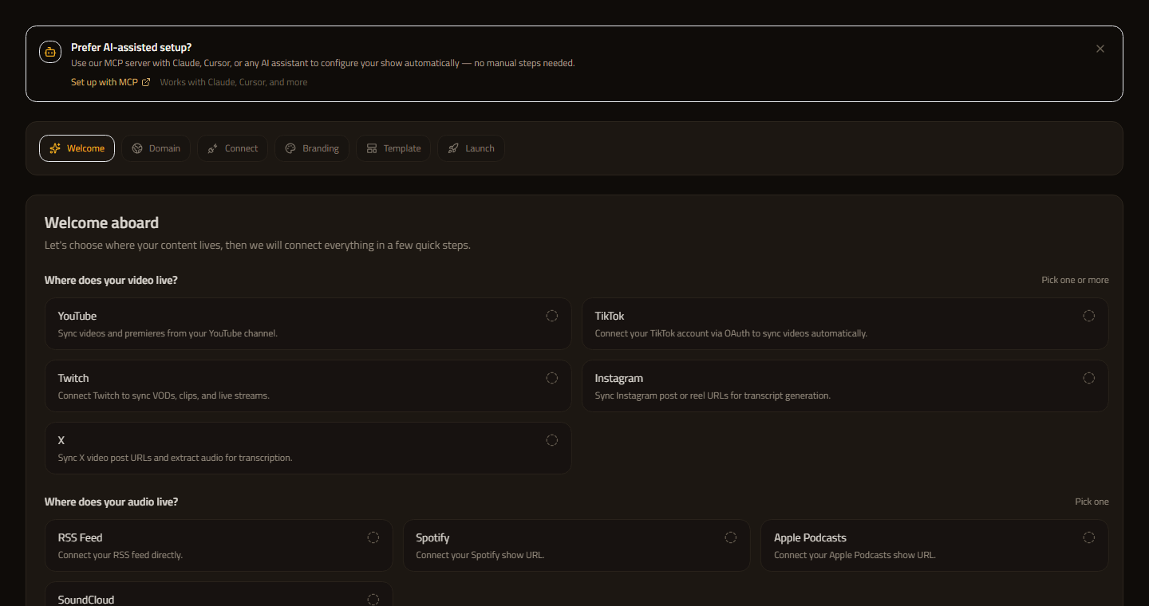Viewport: 1149px width, 606px height.
Task: Select the Apple Podcasts radio circle
Action: coord(1088,537)
